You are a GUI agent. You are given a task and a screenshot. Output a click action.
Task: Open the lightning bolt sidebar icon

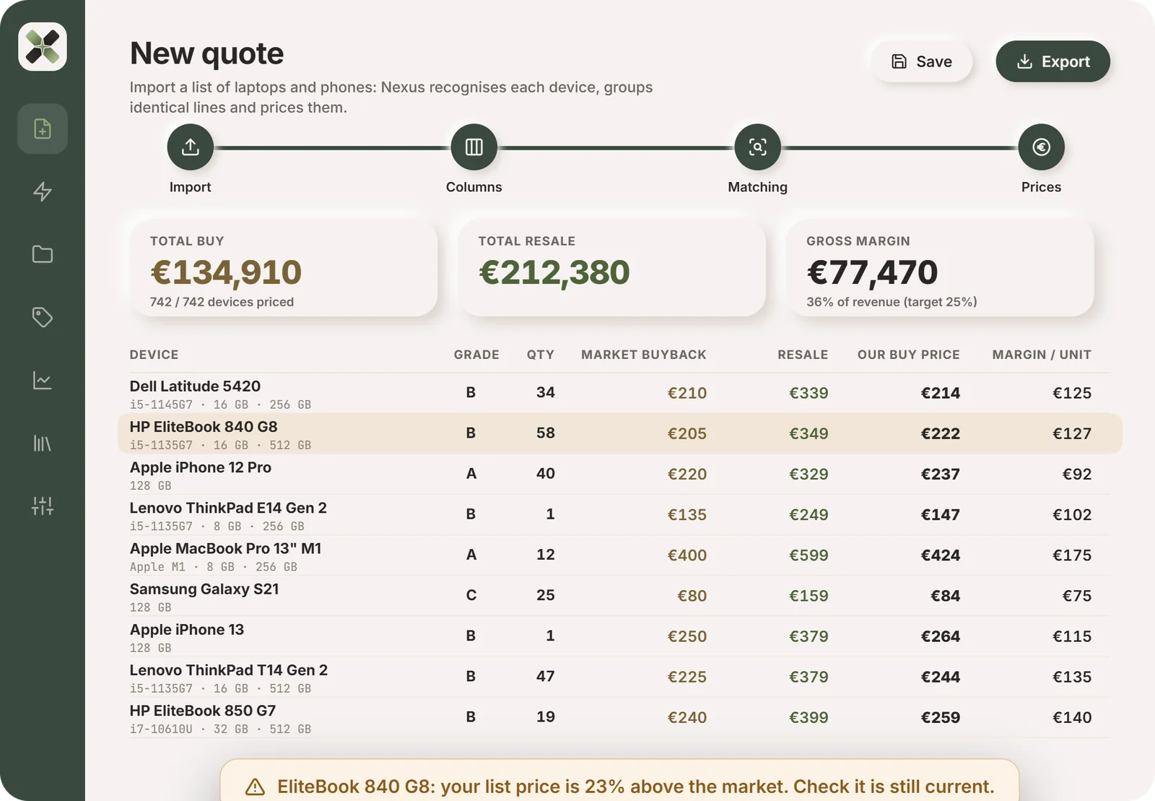pos(43,191)
